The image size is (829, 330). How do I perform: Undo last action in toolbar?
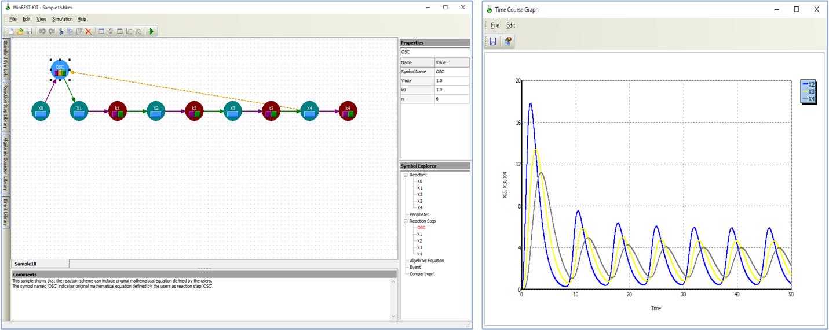42,31
